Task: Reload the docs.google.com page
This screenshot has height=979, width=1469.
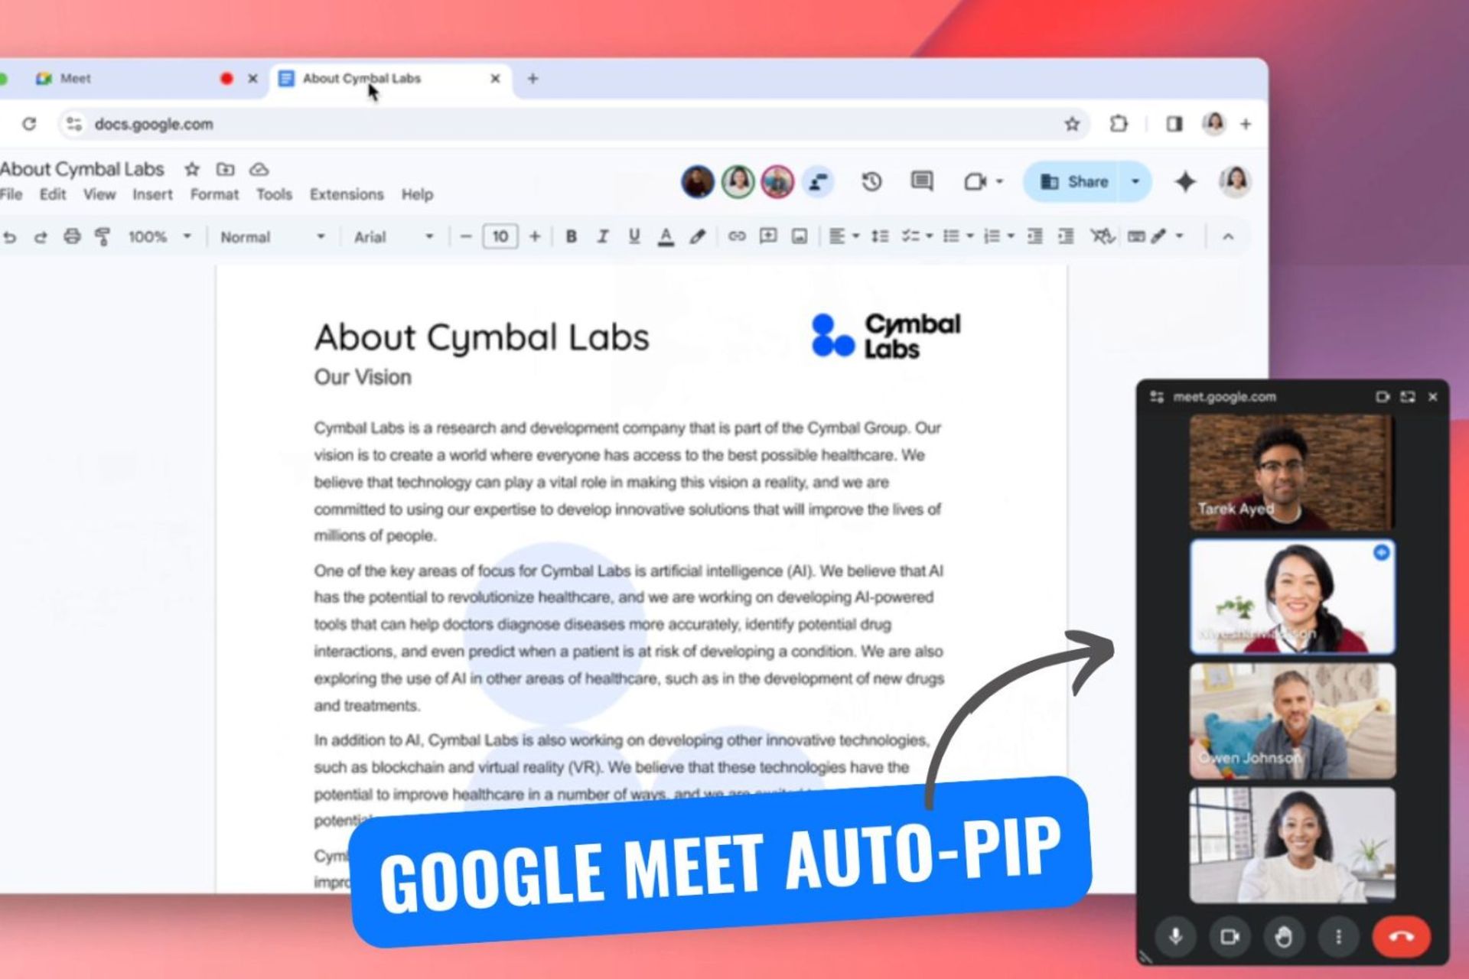Action: [x=29, y=124]
